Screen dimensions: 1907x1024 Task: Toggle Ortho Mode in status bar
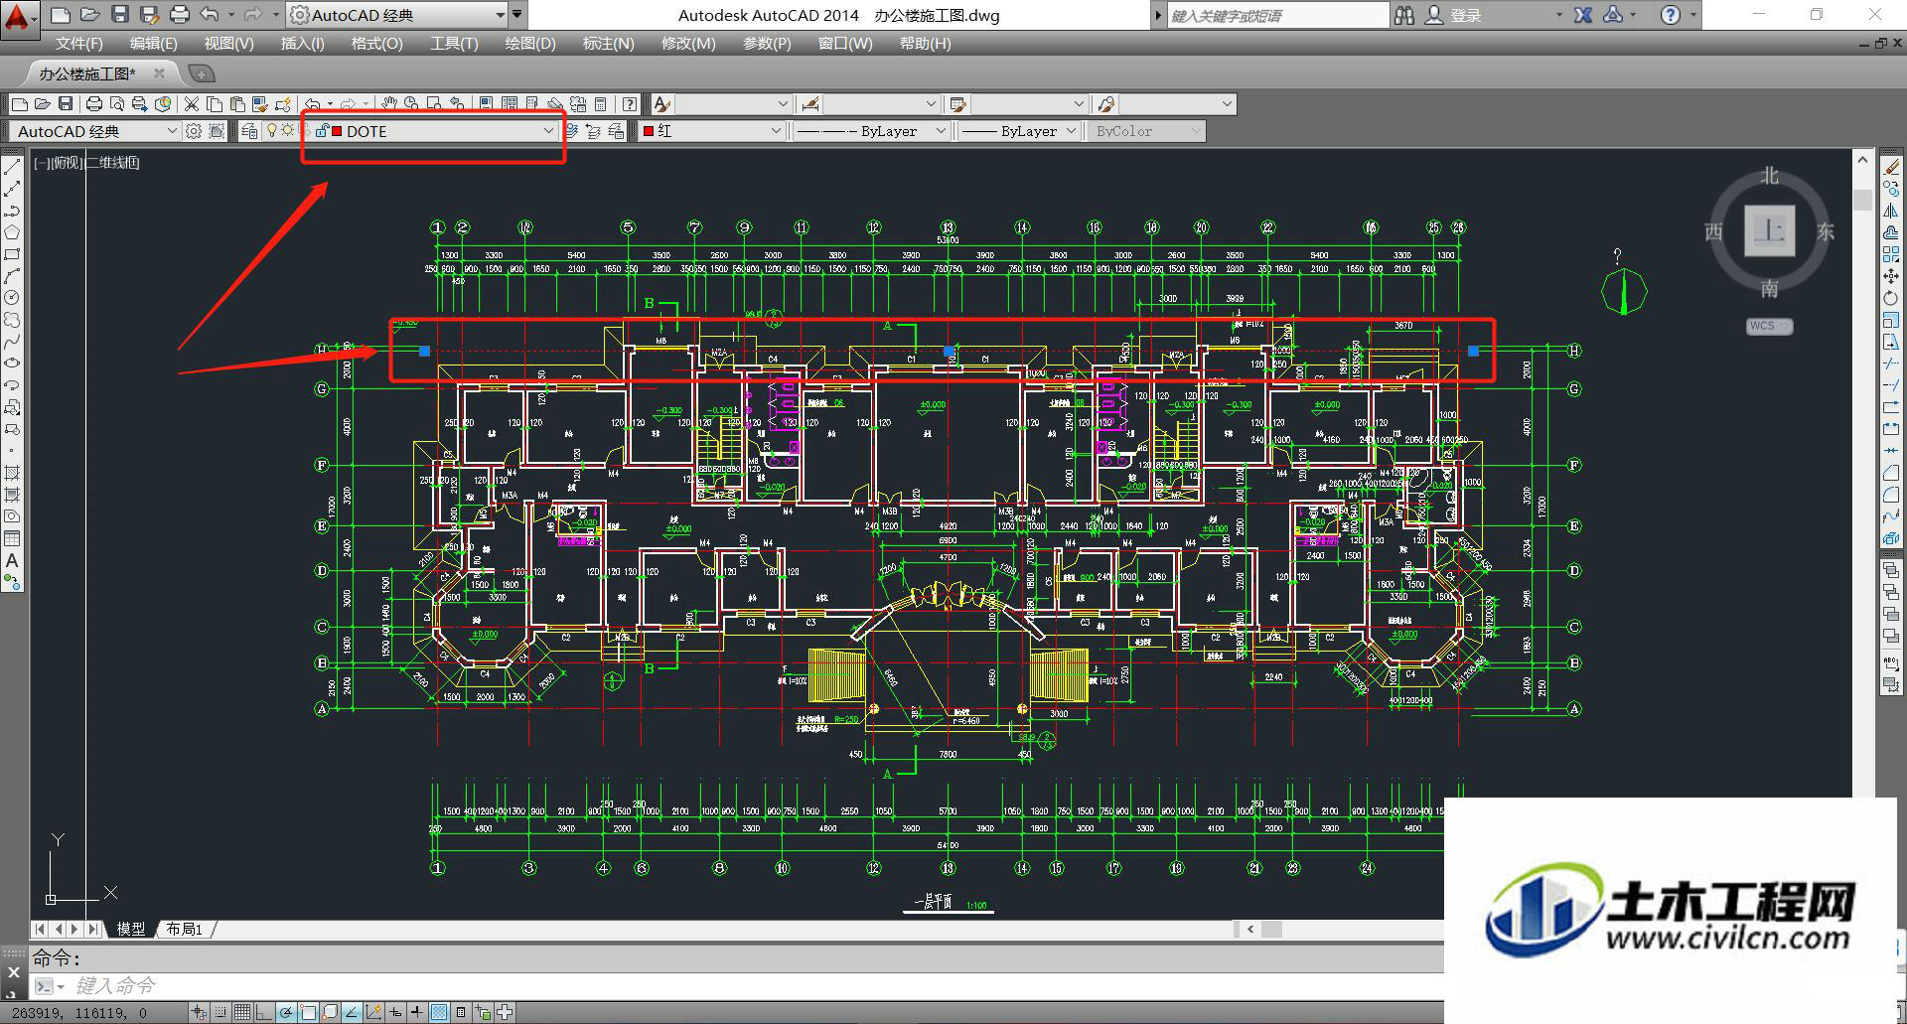[x=264, y=1013]
